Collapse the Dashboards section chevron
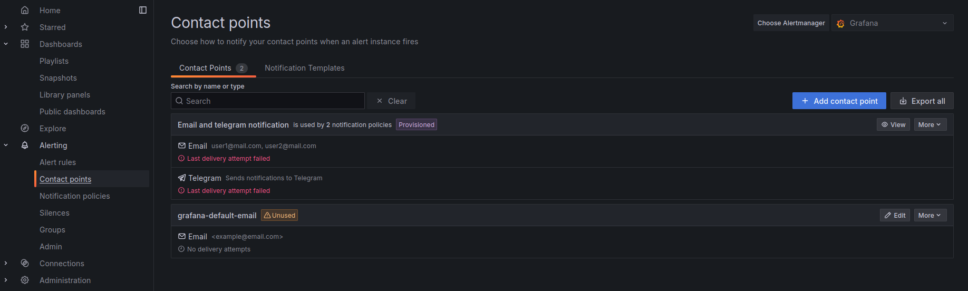Image resolution: width=968 pixels, height=291 pixels. coord(6,44)
